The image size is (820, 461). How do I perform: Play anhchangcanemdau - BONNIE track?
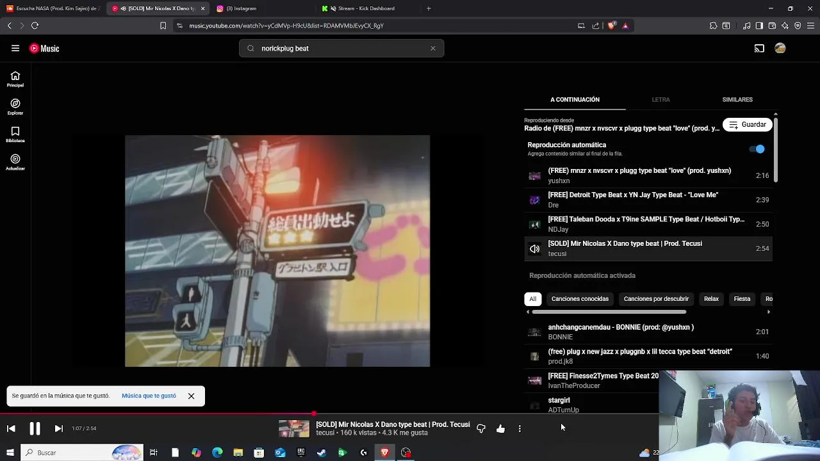tap(648, 332)
